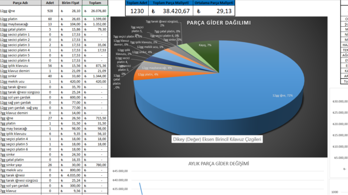Select the Toplam column header

tap(95, 3)
